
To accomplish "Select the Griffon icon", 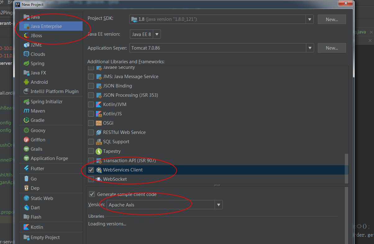I will pos(26,140).
